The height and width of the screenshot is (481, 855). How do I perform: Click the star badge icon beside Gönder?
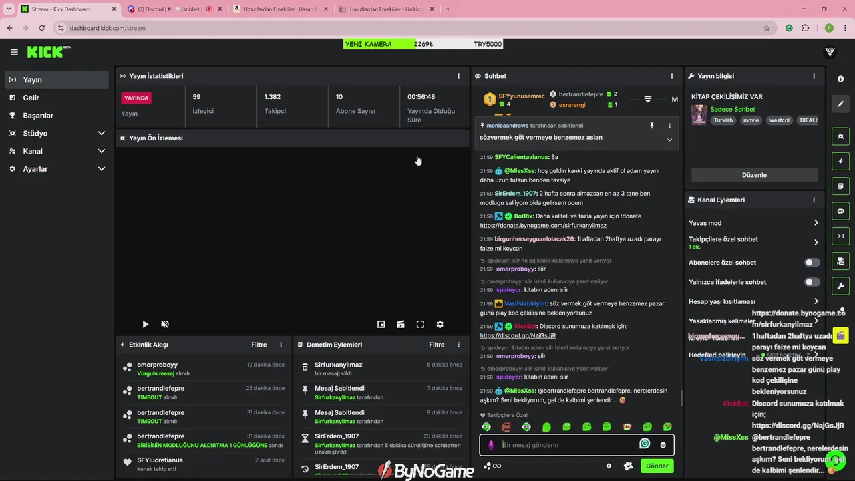628,466
